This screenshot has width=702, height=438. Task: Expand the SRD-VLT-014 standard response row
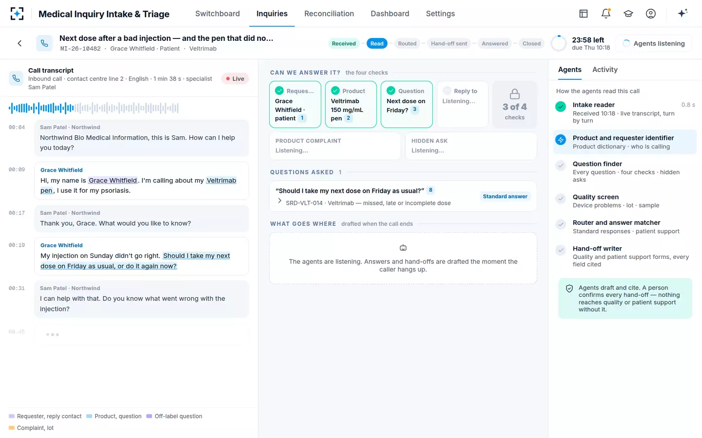(279, 201)
